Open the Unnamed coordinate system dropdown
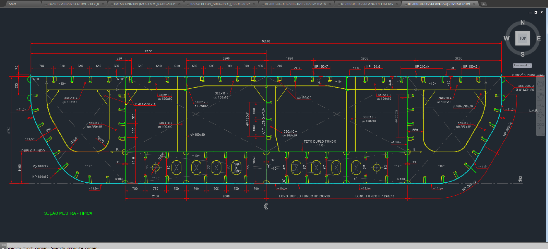 pyautogui.click(x=522, y=65)
